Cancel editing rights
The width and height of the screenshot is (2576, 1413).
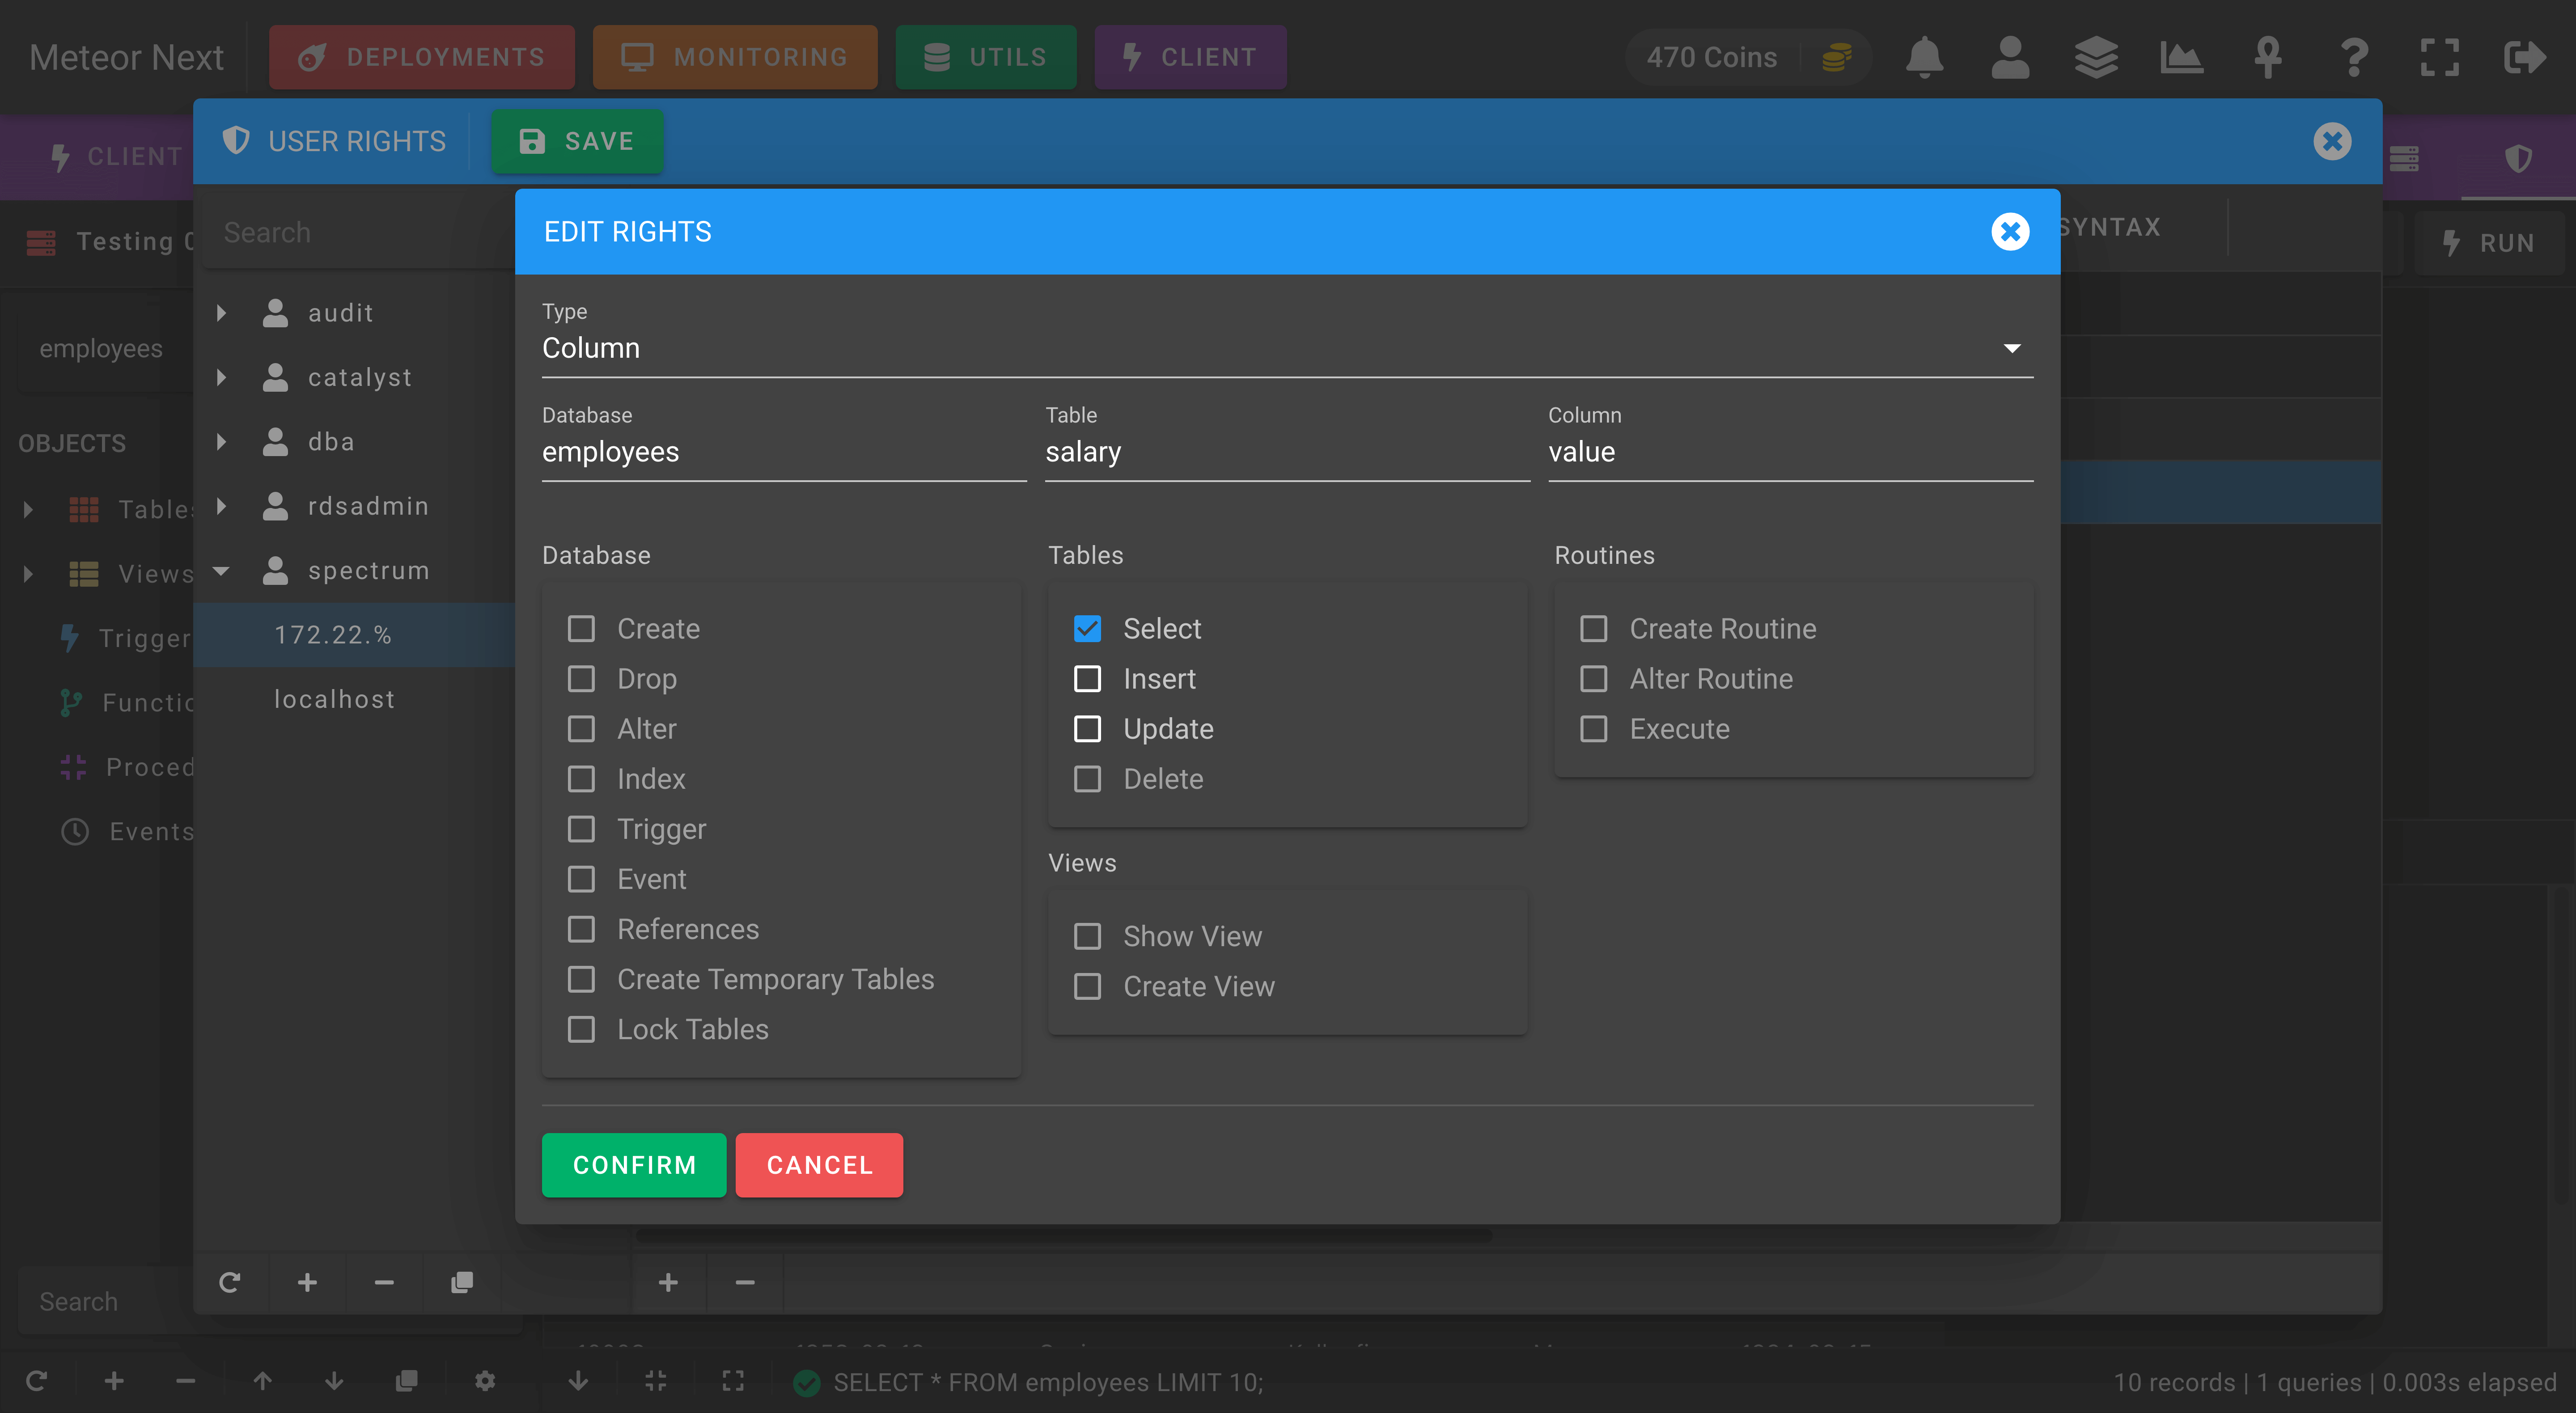(x=819, y=1165)
